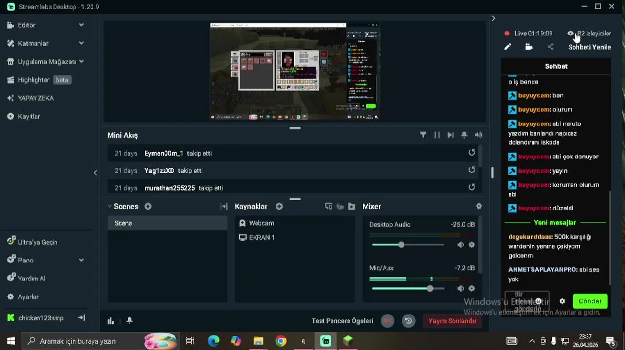
Task: Click Test Pencere Öğeleri
Action: tap(342, 321)
